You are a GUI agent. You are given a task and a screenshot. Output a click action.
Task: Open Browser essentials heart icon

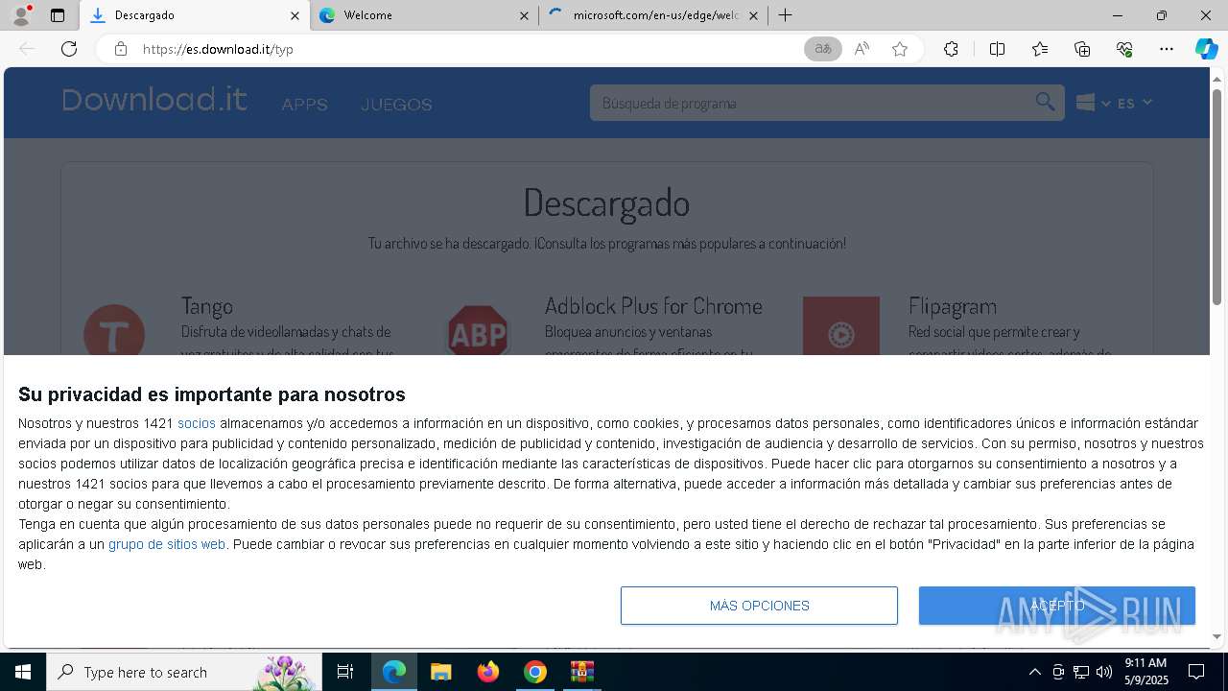tap(1124, 49)
